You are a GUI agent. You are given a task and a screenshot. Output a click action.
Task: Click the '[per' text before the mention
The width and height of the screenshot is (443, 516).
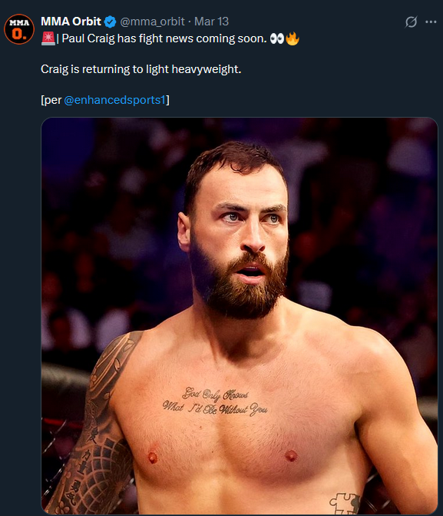(51, 100)
